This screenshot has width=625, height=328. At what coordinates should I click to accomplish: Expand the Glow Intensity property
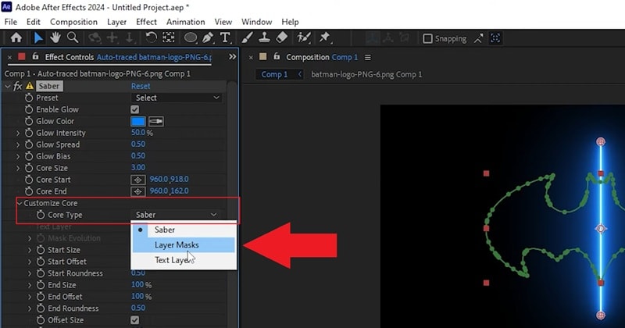click(x=17, y=133)
